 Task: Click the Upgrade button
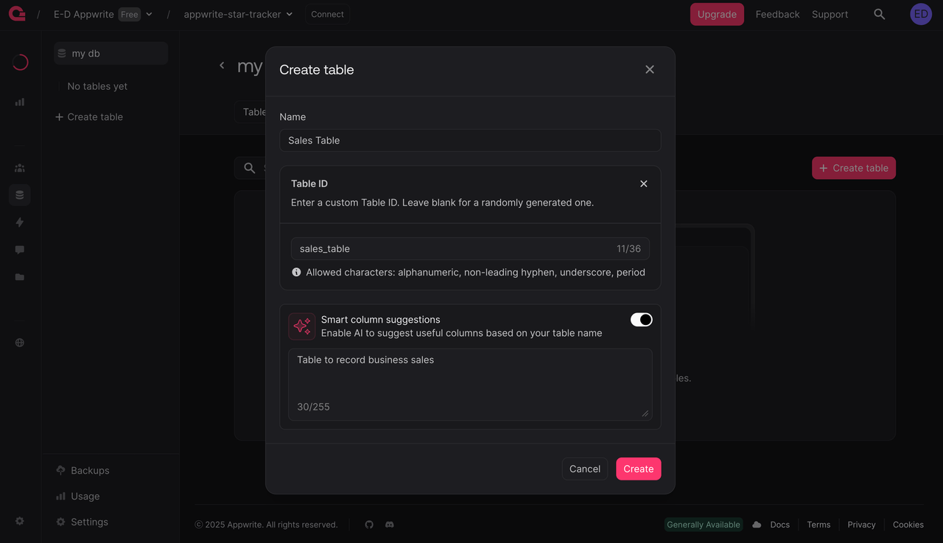716,13
